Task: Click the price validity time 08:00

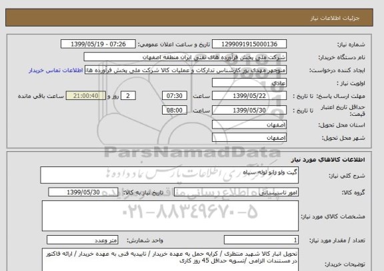Action: click(x=175, y=110)
